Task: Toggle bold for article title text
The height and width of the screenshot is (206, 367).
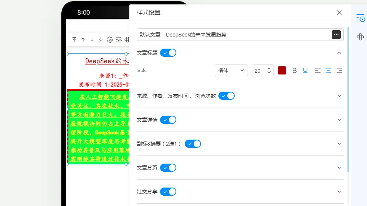Action: [295, 70]
